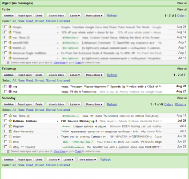Screen dimensions: 189x179
Task: Toggle yellow star on Jun 30 Someday message
Action: click(10, 136)
